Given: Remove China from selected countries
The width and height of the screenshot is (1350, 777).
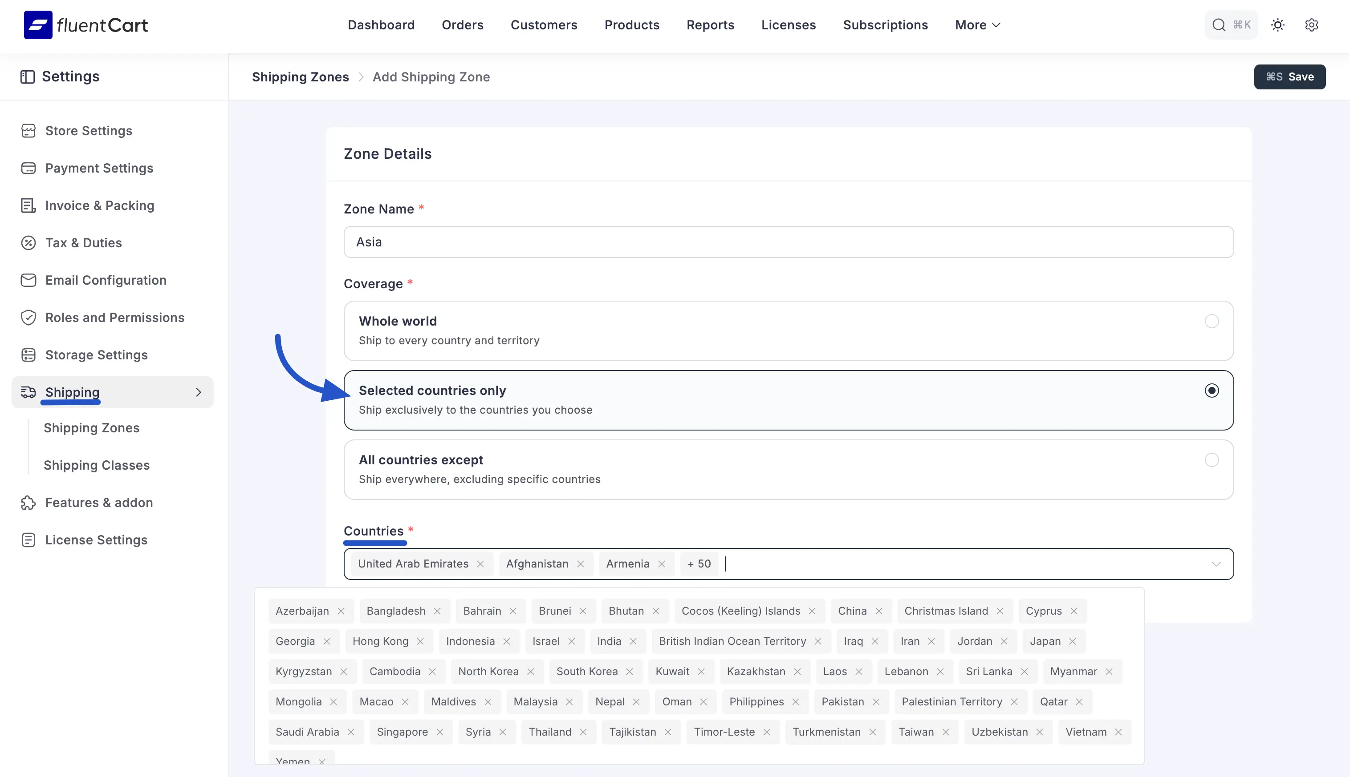Looking at the screenshot, I should click(879, 611).
